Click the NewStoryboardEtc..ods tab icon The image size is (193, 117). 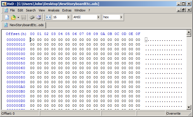click(6, 25)
